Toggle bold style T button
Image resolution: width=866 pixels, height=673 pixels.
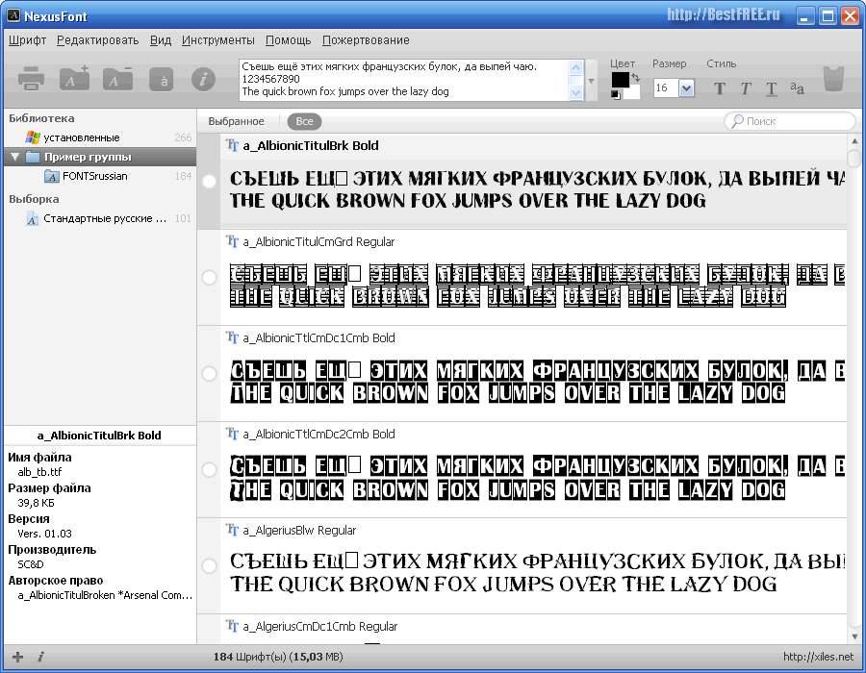pos(719,88)
